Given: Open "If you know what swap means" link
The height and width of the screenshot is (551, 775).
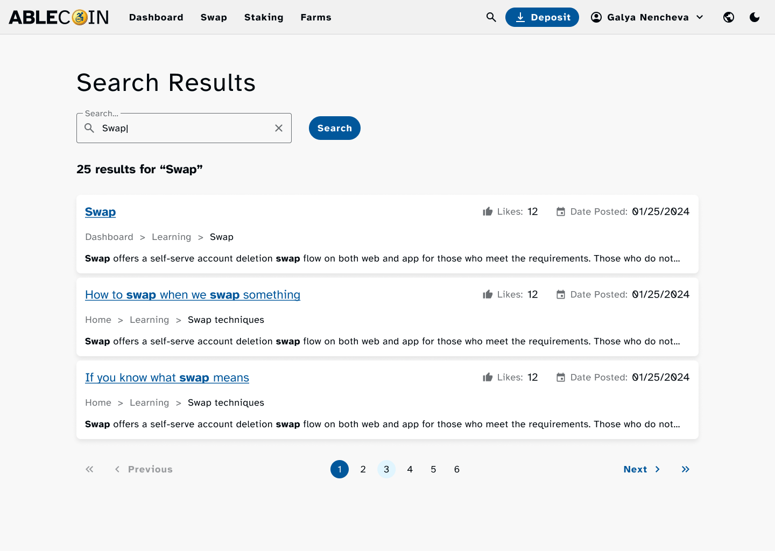Looking at the screenshot, I should [167, 378].
